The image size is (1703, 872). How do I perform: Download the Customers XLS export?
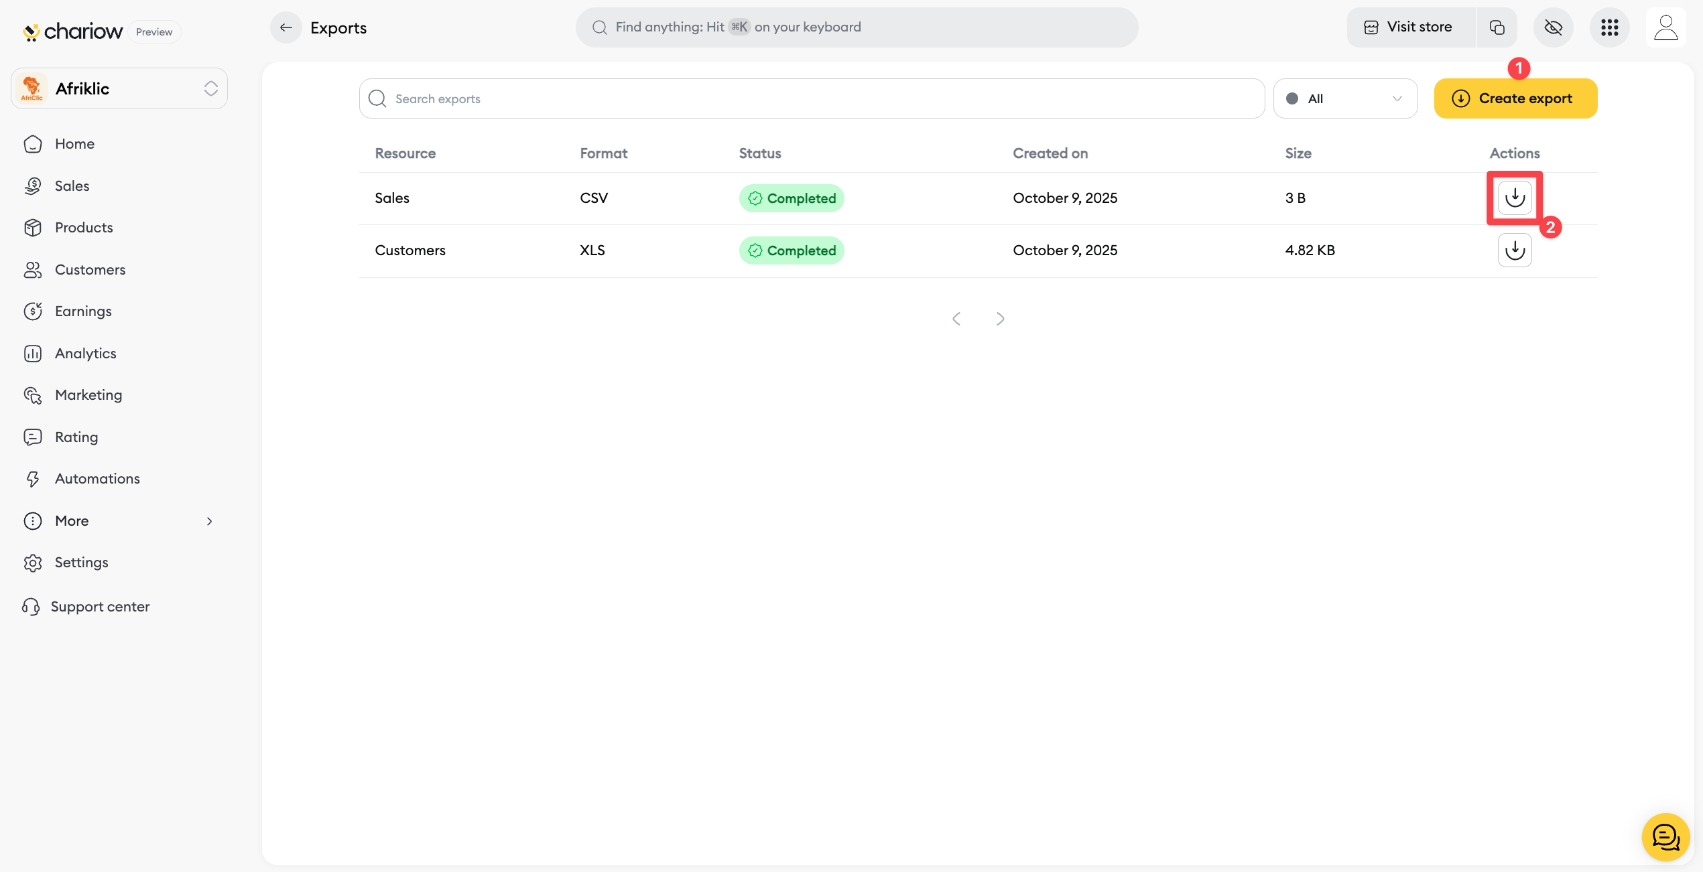[1514, 250]
